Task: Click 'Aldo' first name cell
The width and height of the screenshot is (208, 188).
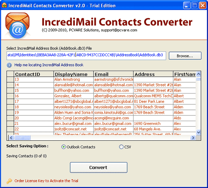Action: [184, 118]
